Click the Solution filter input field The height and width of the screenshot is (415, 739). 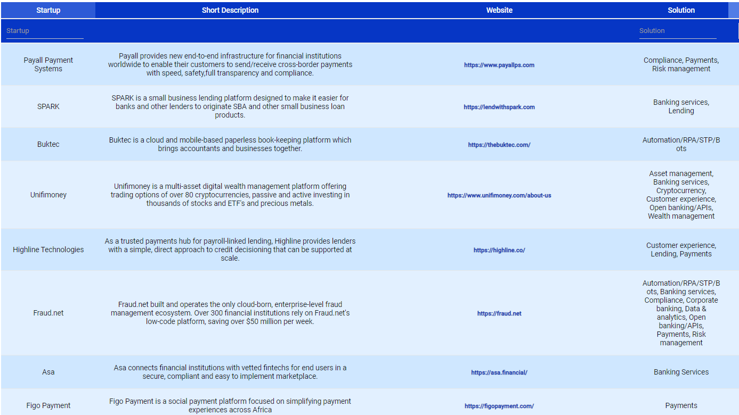coord(678,30)
